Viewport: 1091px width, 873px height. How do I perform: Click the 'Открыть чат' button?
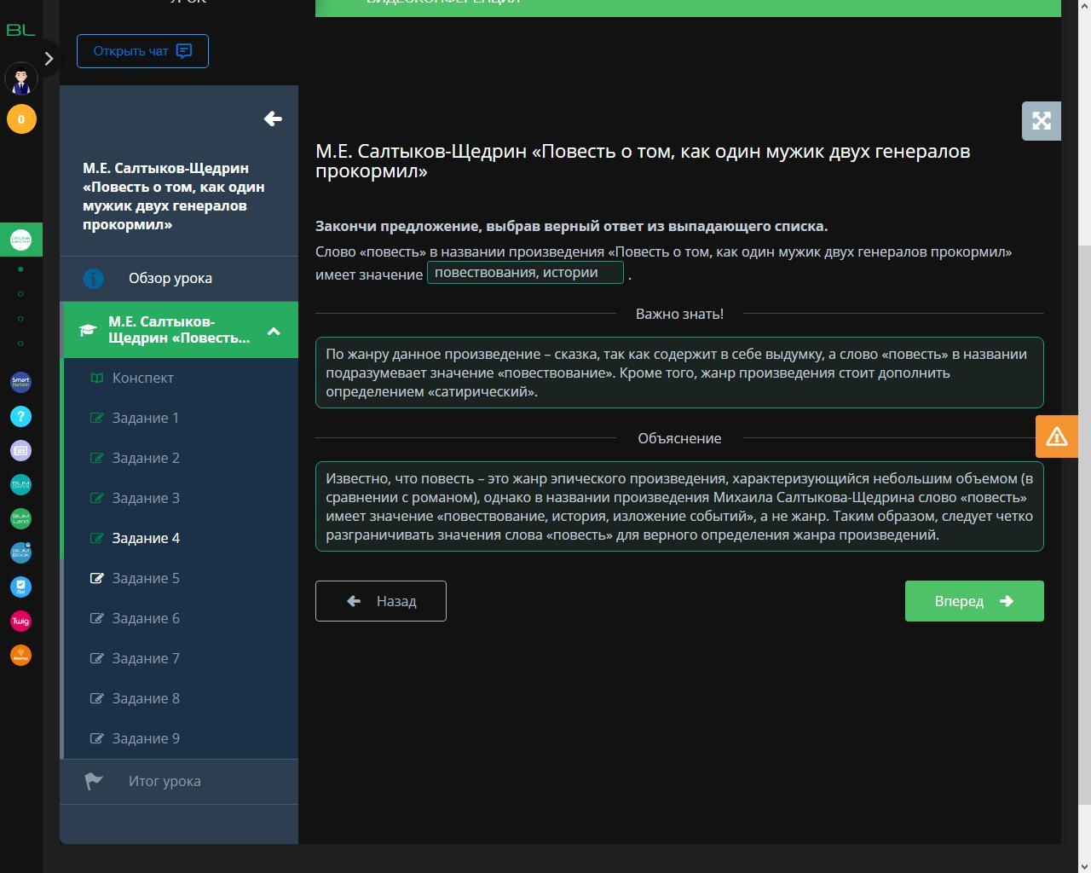point(142,51)
